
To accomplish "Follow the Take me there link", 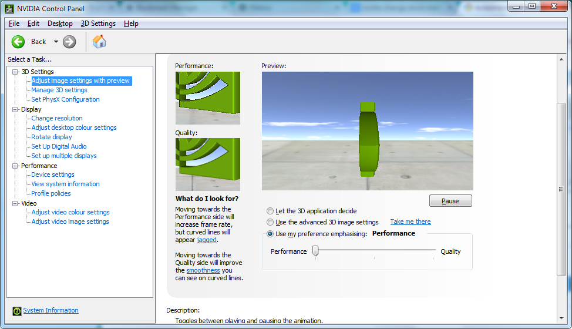I will (411, 221).
